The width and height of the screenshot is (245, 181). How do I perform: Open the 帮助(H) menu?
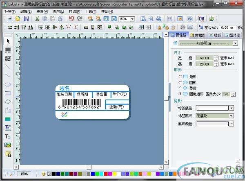tap(107, 11)
